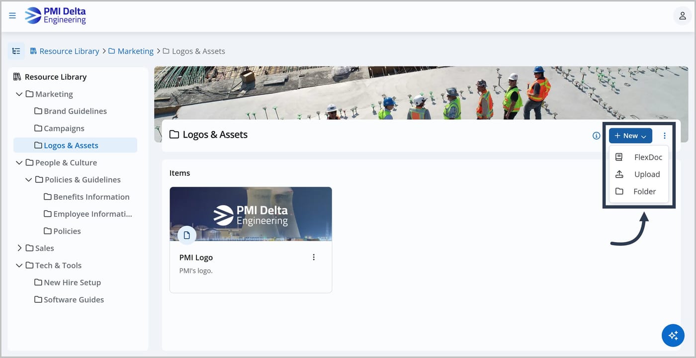Image resolution: width=696 pixels, height=358 pixels.
Task: Choose FlexDoc from the New menu
Action: (x=639, y=157)
